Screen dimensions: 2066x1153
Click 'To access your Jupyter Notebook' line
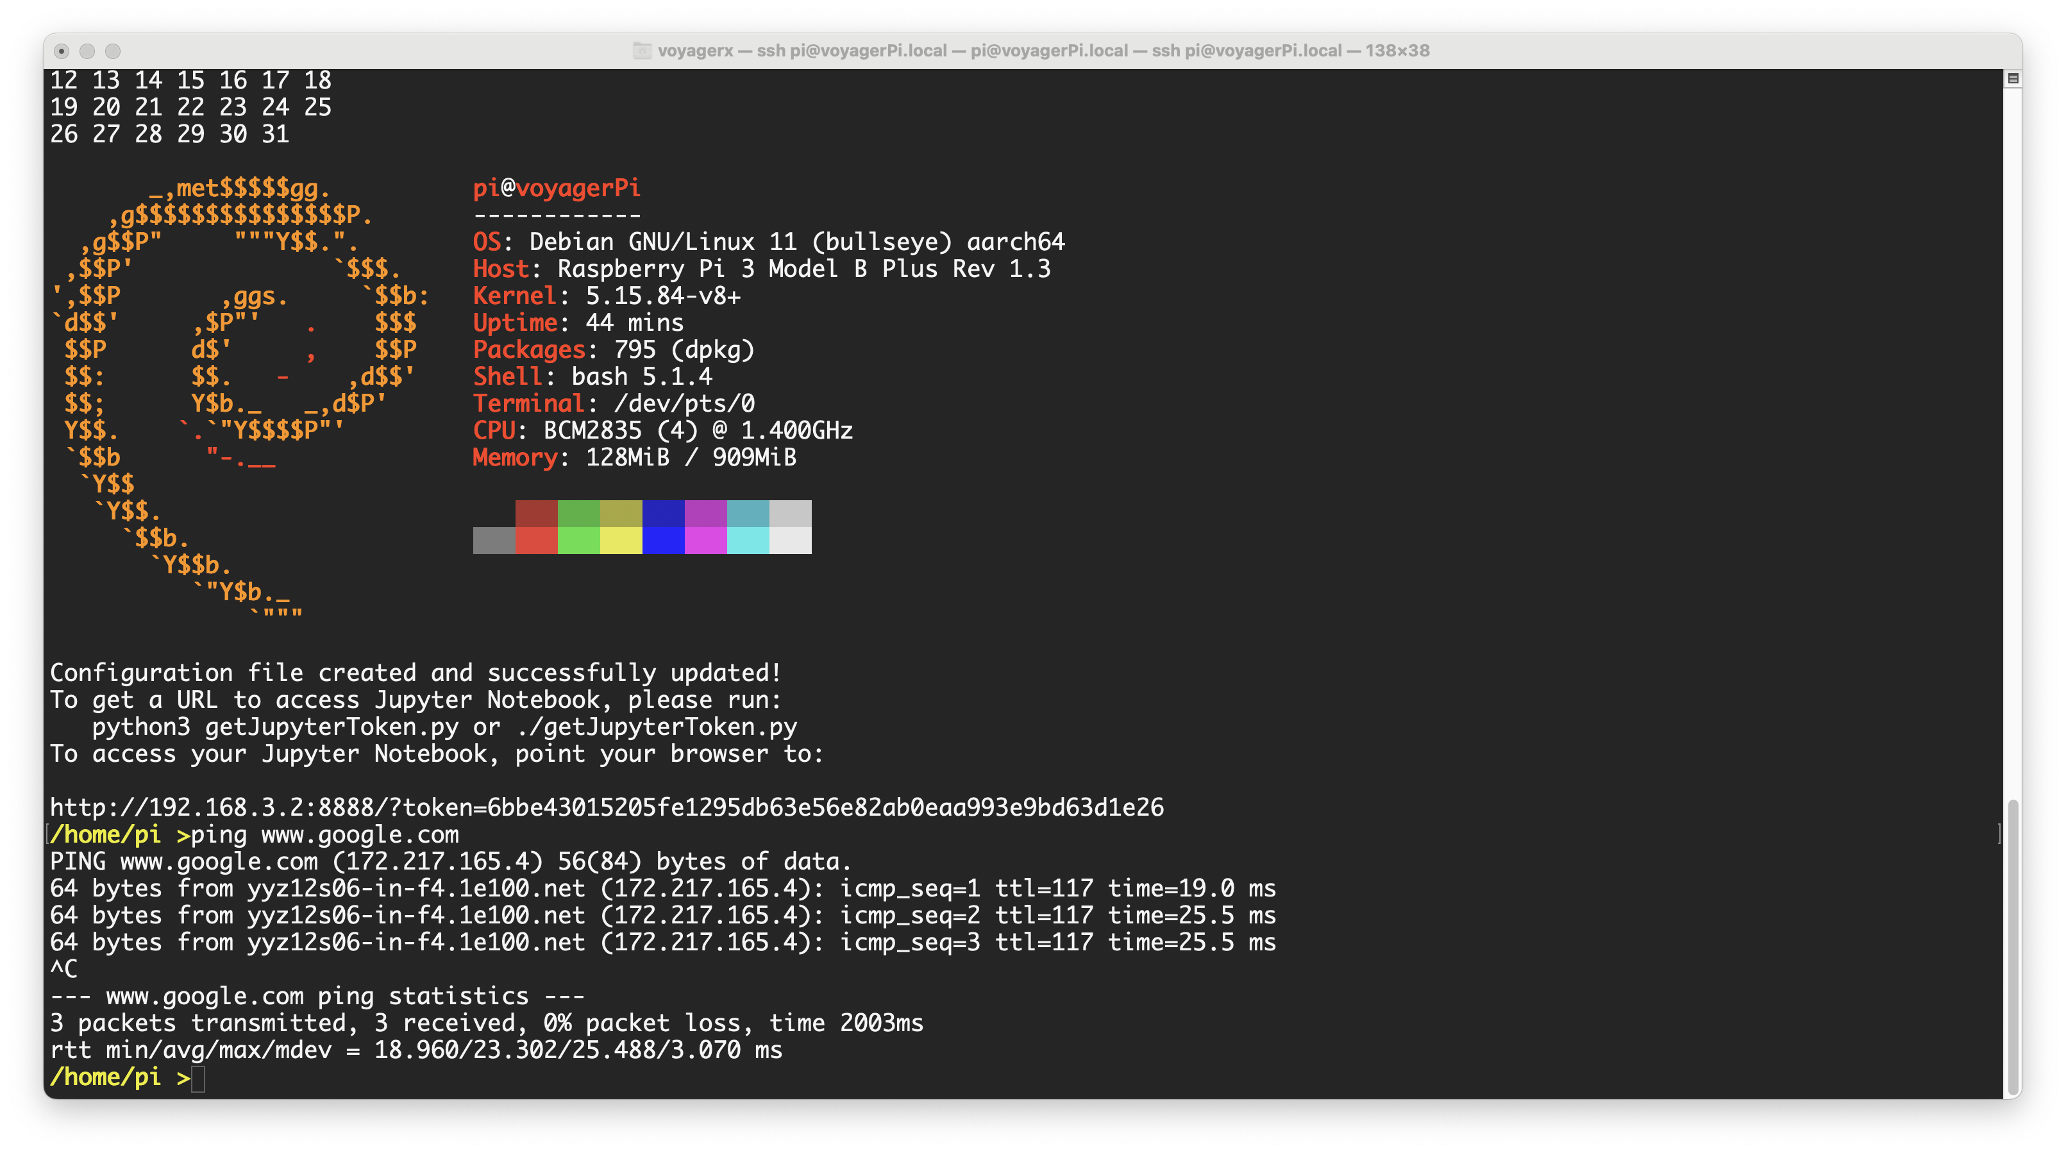(437, 753)
